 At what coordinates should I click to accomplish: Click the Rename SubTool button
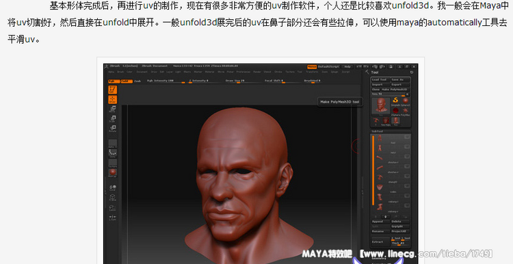point(380,231)
